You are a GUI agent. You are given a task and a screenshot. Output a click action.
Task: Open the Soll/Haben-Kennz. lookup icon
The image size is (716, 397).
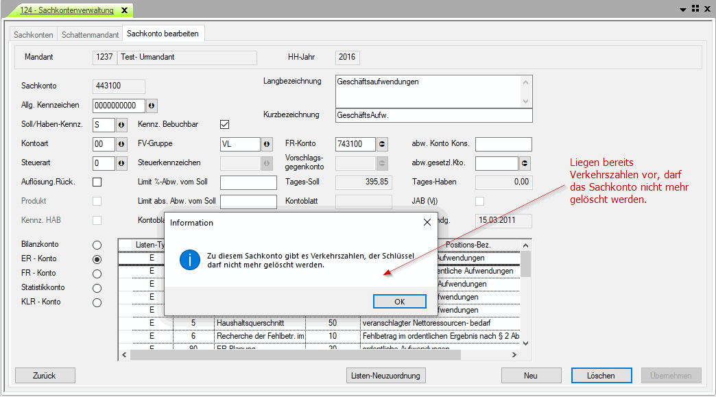121,125
